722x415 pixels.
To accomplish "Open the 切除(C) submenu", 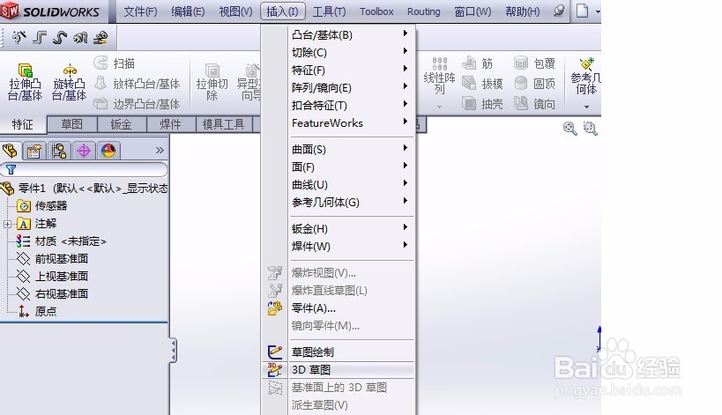I will [351, 52].
